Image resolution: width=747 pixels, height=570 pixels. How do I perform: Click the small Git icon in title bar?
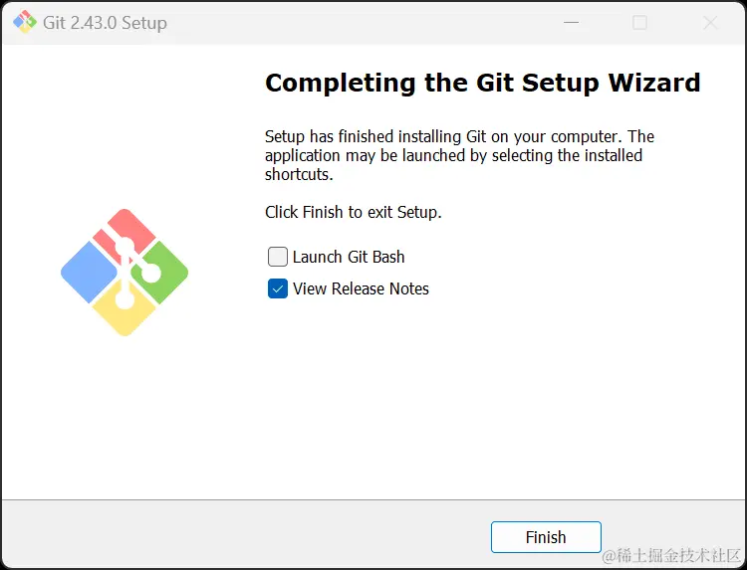pos(24,22)
